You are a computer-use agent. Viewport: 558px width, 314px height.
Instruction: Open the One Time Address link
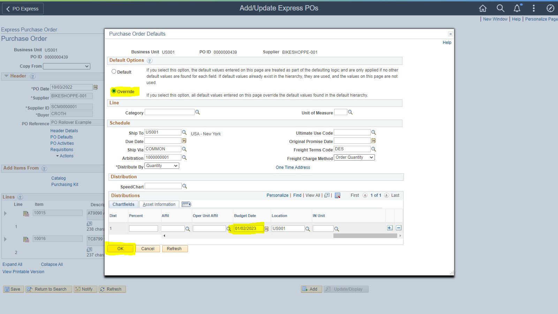pyautogui.click(x=293, y=167)
